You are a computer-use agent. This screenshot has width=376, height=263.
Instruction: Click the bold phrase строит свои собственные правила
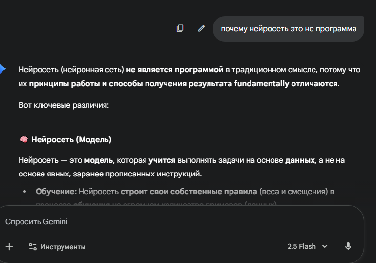pos(189,192)
